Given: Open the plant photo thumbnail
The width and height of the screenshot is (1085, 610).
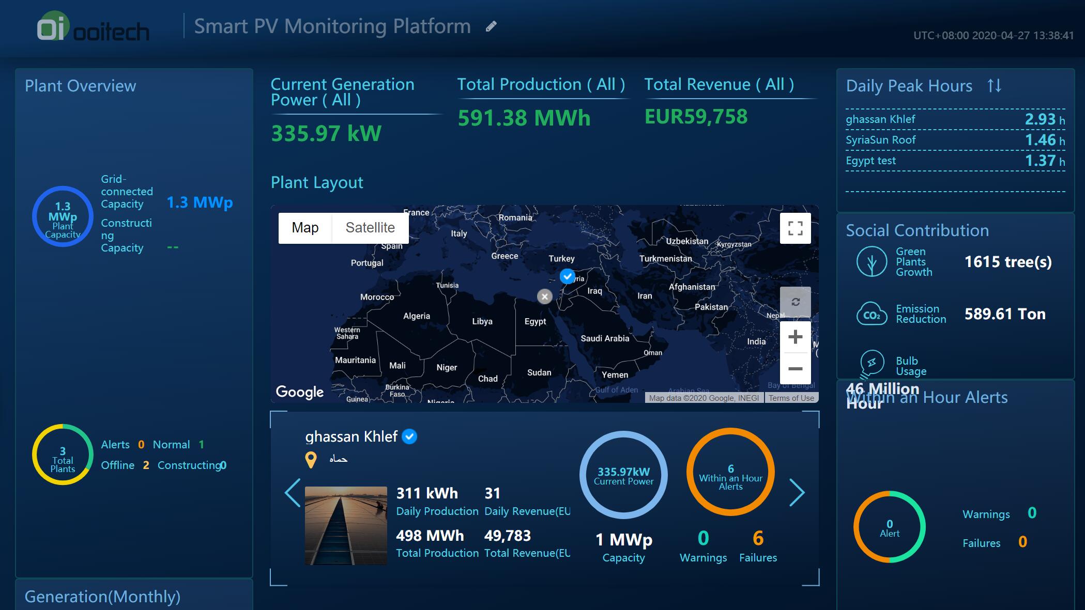Looking at the screenshot, I should (346, 525).
